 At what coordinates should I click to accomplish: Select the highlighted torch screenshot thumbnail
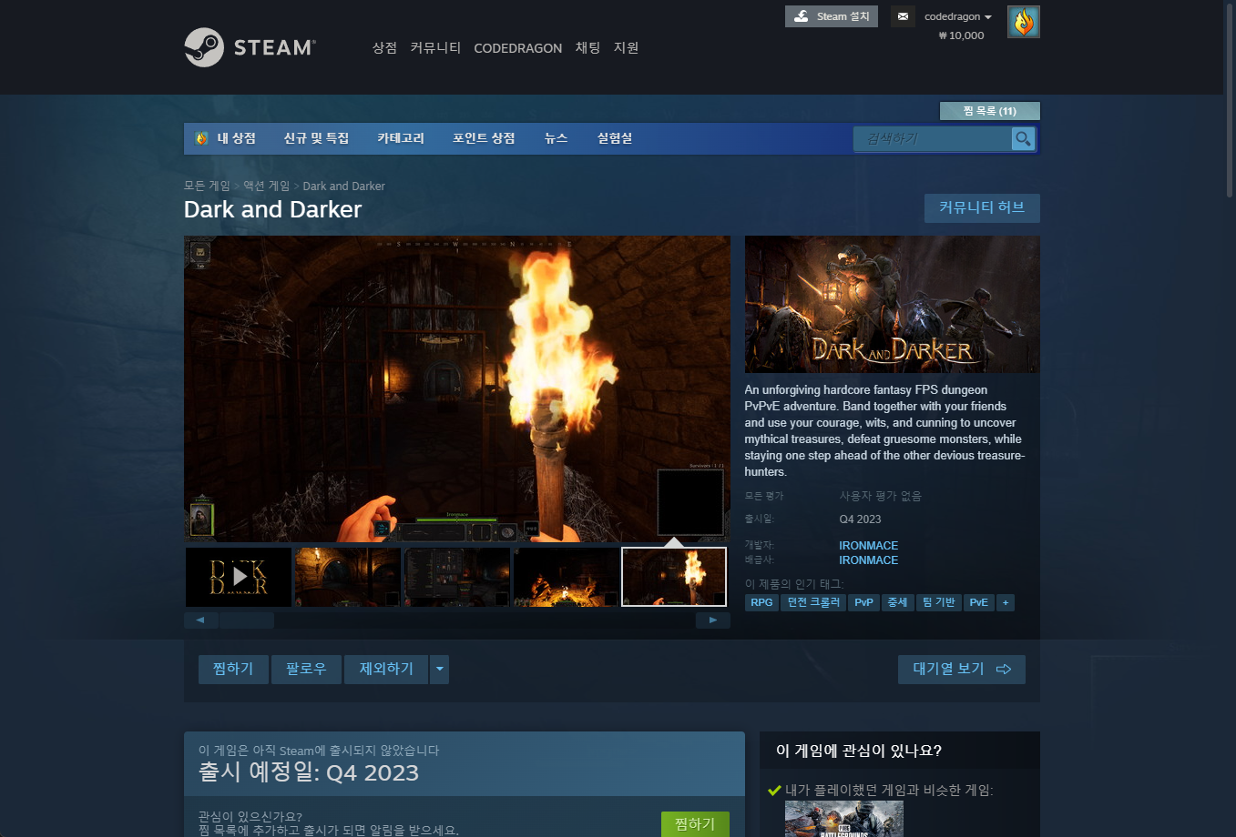674,577
